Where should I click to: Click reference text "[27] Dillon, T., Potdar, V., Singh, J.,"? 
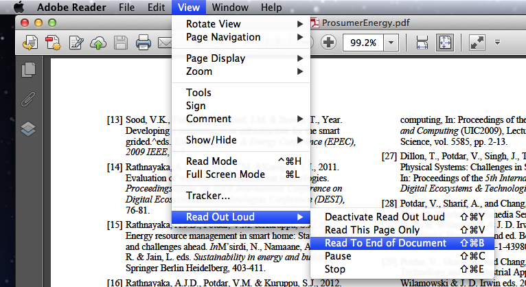coord(453,157)
